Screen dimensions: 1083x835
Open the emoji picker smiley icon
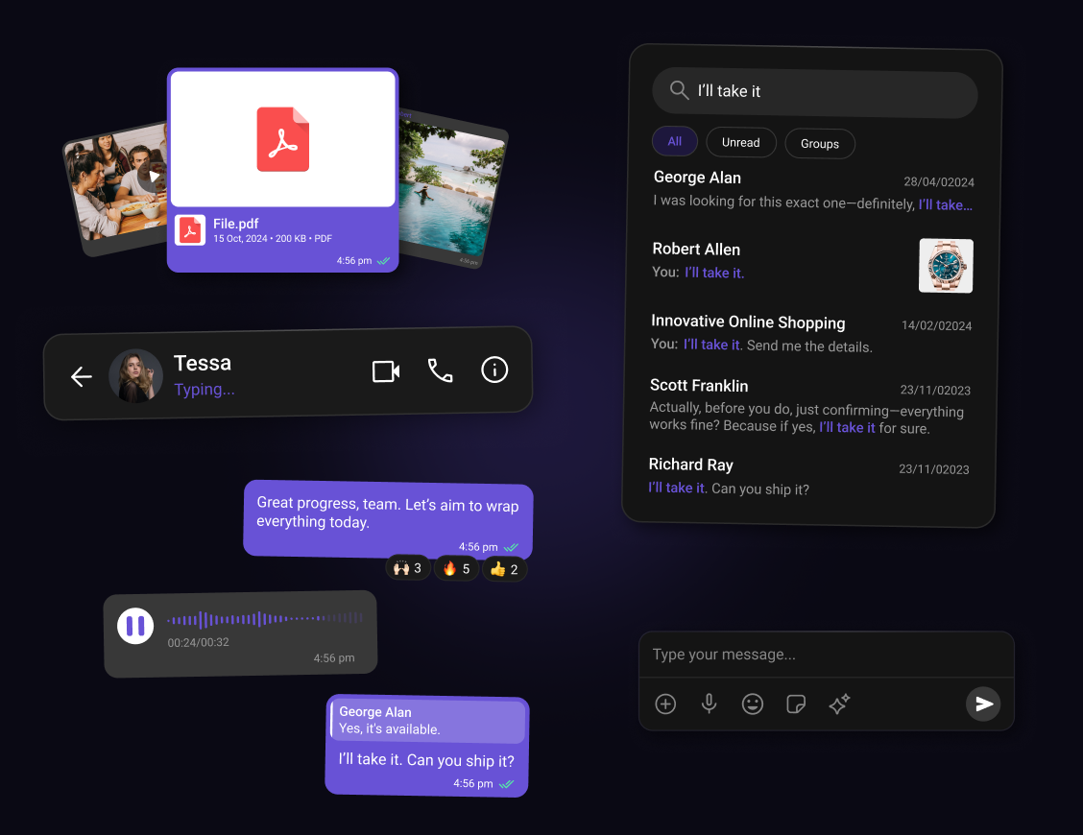tap(753, 704)
